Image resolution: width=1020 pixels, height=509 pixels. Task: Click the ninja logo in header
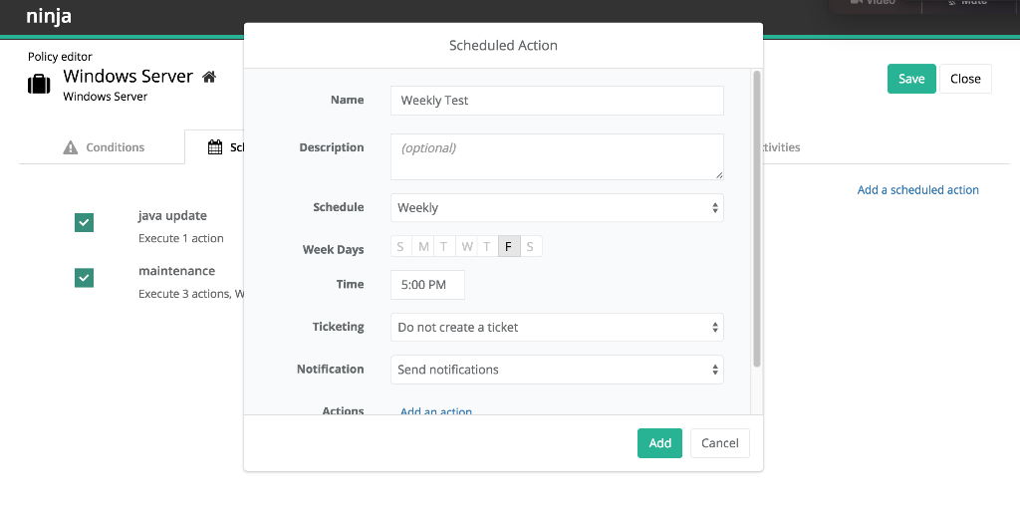tap(49, 17)
